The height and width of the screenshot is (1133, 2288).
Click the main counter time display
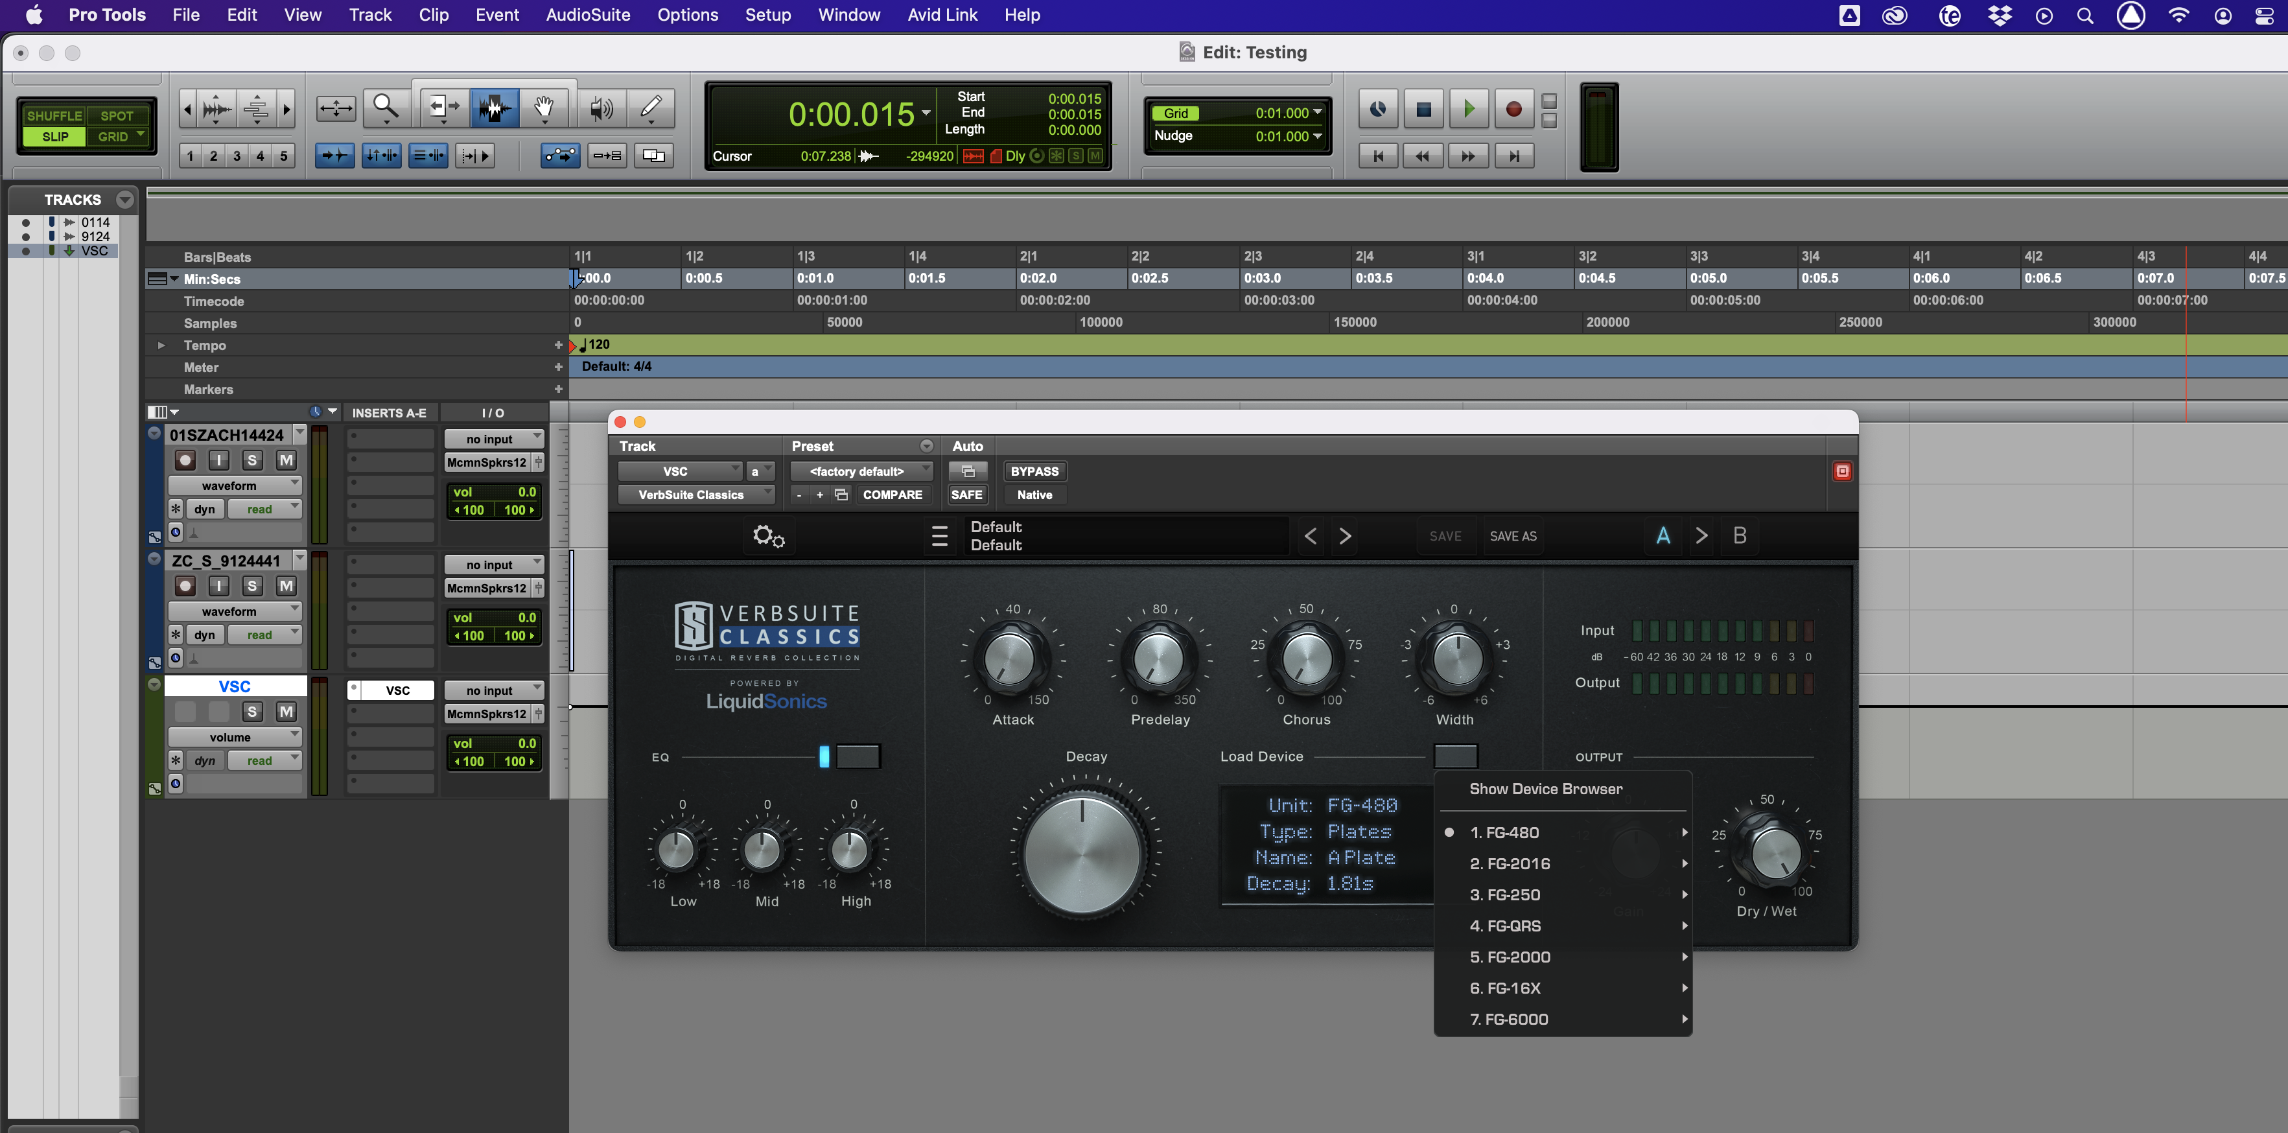pyautogui.click(x=851, y=113)
